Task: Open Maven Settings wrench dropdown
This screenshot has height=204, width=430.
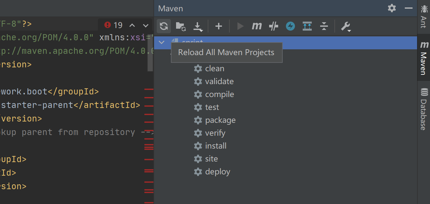Action: click(x=346, y=26)
